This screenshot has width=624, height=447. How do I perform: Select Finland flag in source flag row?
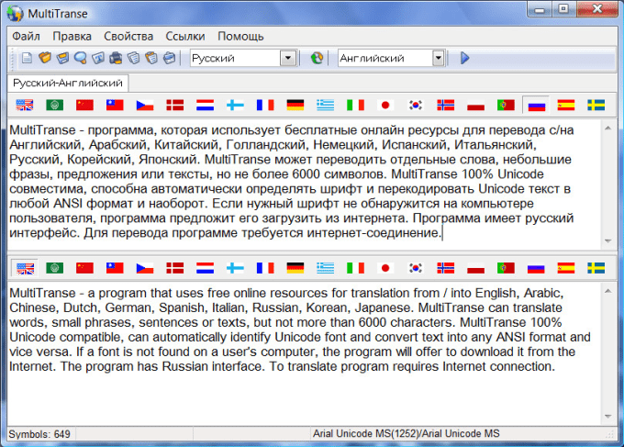235,105
